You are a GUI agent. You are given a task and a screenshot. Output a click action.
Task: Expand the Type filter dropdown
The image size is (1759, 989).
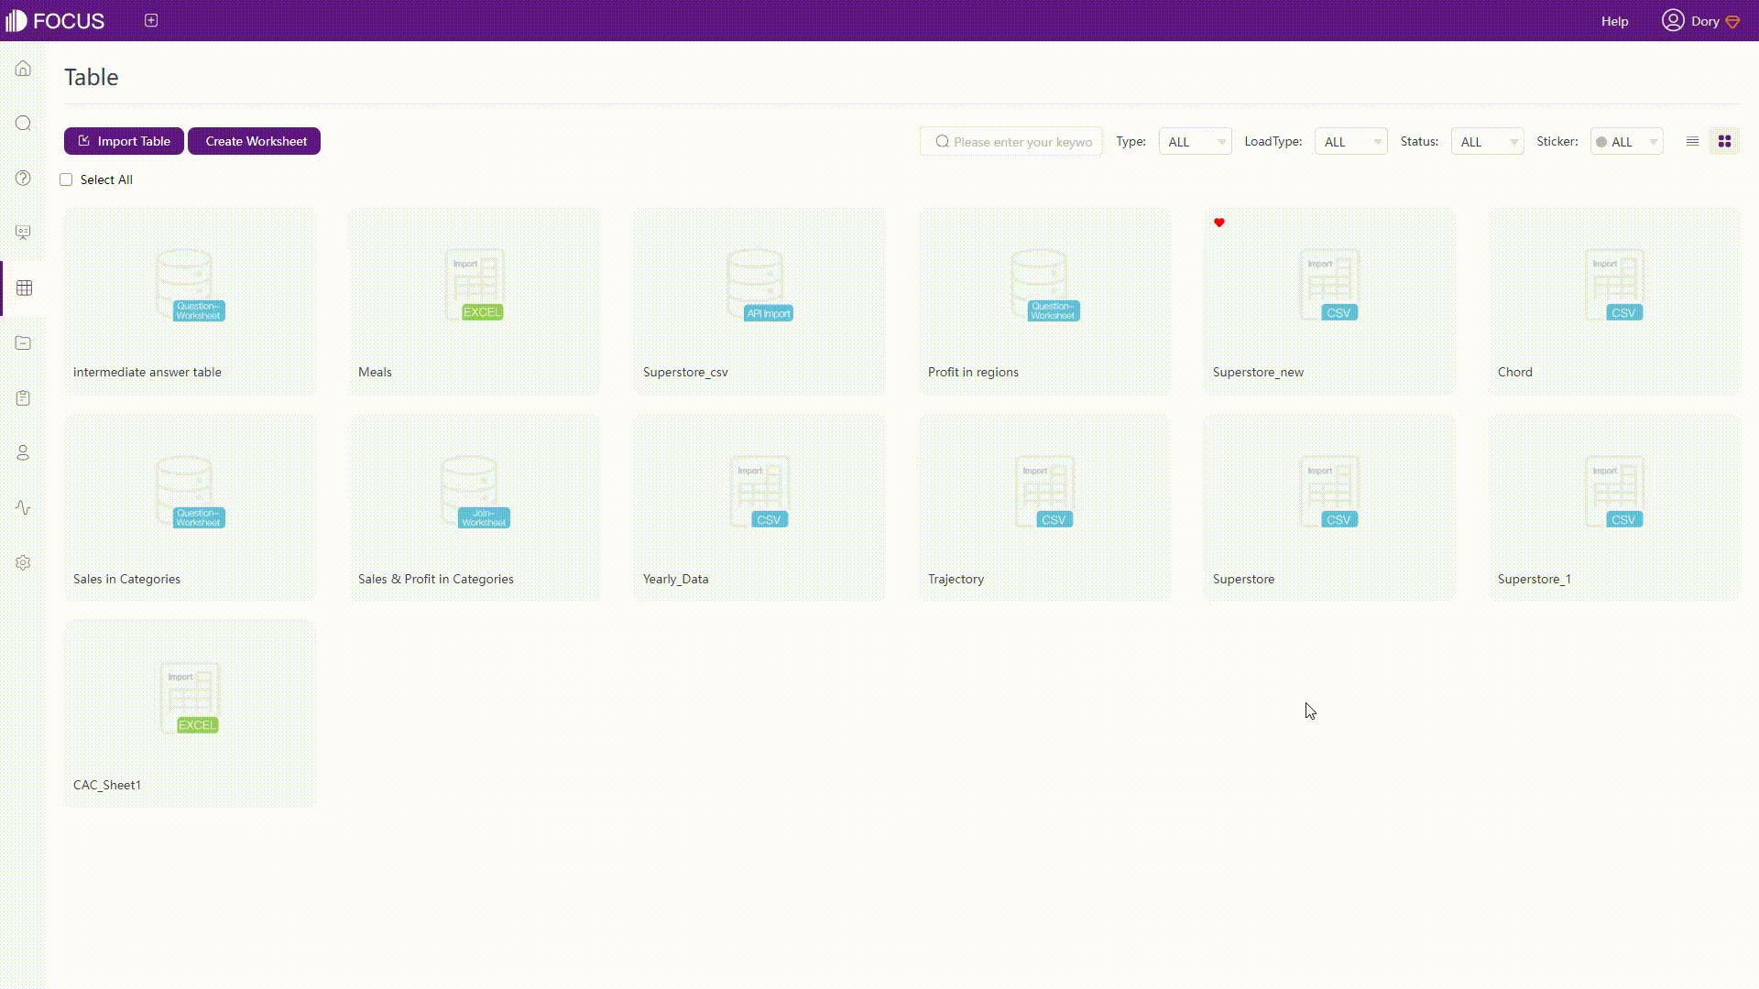tap(1193, 141)
